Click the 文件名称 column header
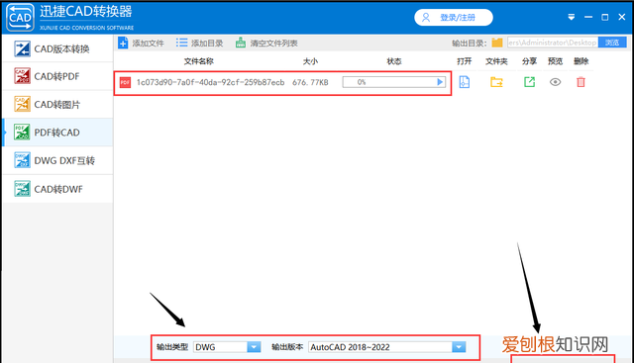Viewport: 634px width, 363px height. click(x=198, y=61)
